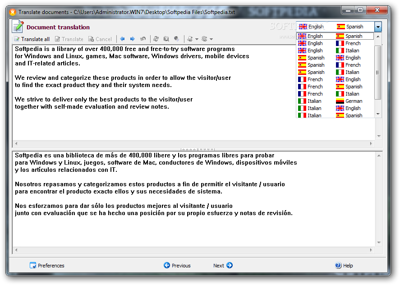Image resolution: width=400 pixels, height=285 pixels.
Task: Click the blue right arrow toolbar icon
Action: [133, 39]
